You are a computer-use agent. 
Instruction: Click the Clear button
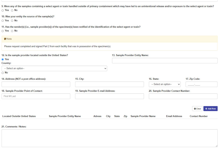tap(197, 109)
